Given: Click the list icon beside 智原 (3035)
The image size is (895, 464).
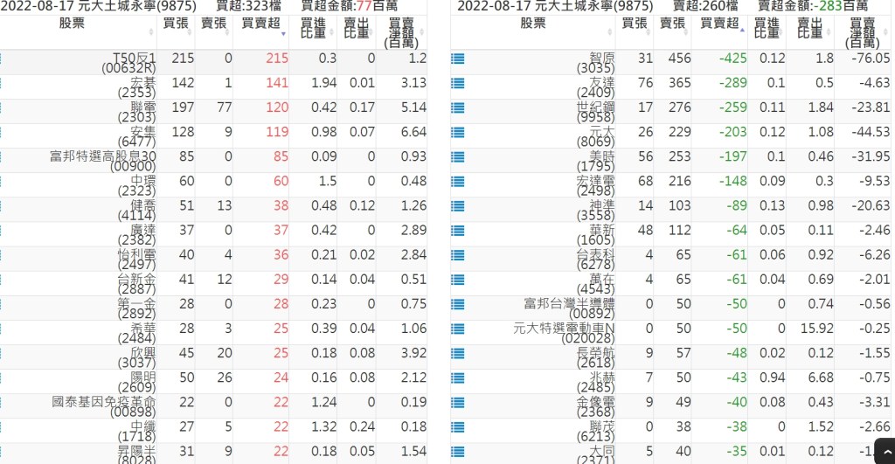Looking at the screenshot, I should pyautogui.click(x=457, y=59).
